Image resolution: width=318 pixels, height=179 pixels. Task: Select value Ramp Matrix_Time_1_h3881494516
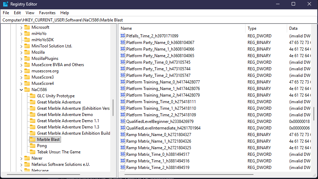(158, 161)
